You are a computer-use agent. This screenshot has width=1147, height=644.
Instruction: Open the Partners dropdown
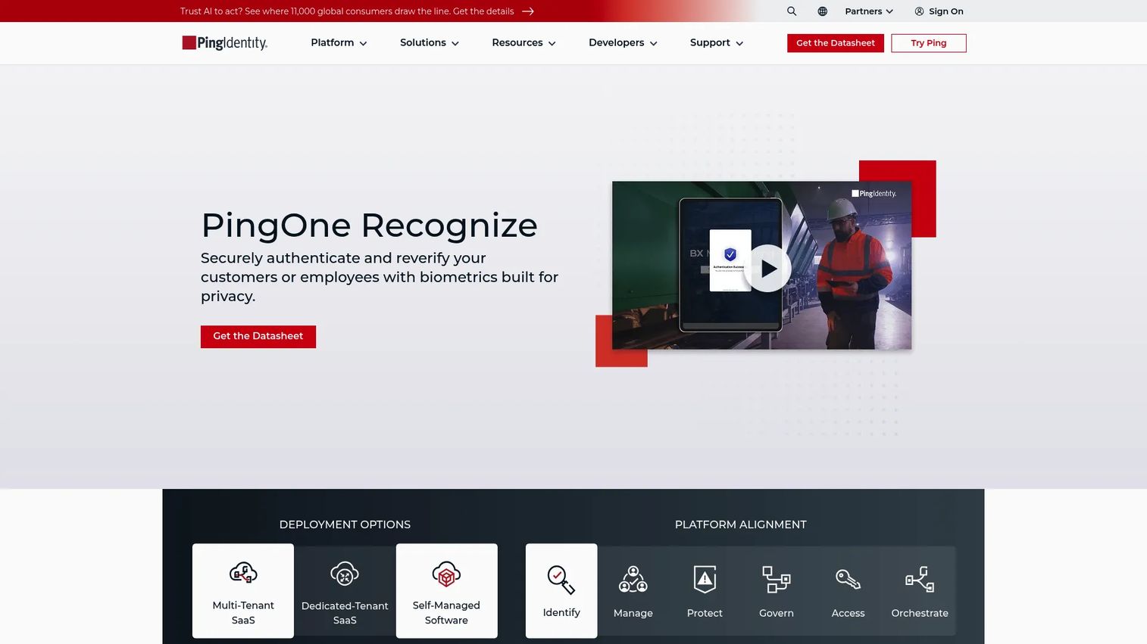(x=869, y=11)
